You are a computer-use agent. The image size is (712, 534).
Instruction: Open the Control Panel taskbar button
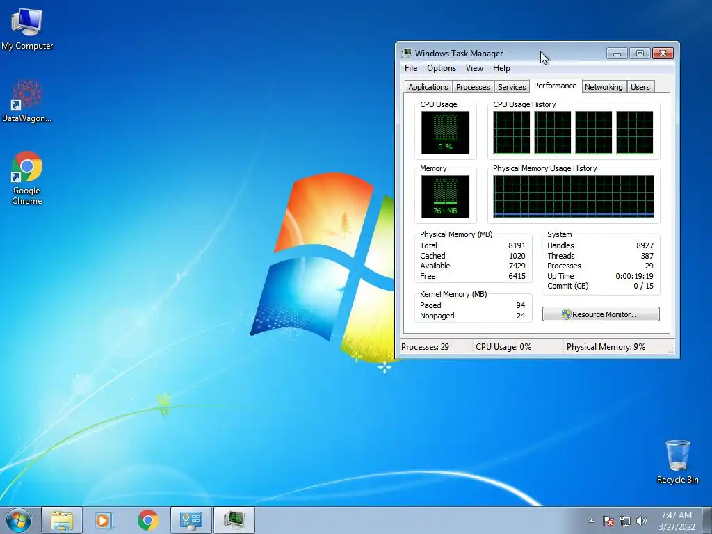pyautogui.click(x=191, y=520)
